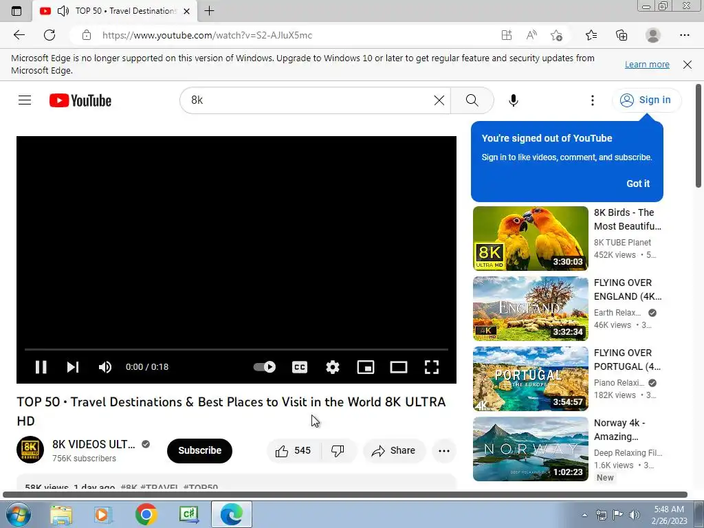
Task: Open Edge tab actions menu
Action: tap(16, 11)
